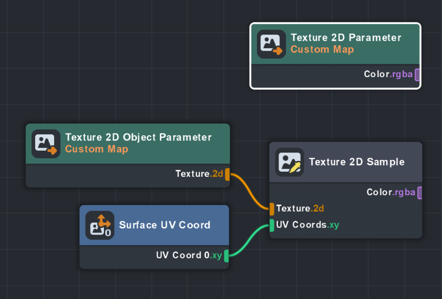442x299 pixels.
Task: Select the green UV Coords connection wire
Action: pos(248,241)
